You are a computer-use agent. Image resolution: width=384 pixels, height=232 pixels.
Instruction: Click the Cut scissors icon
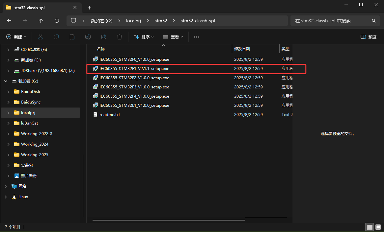(41, 37)
